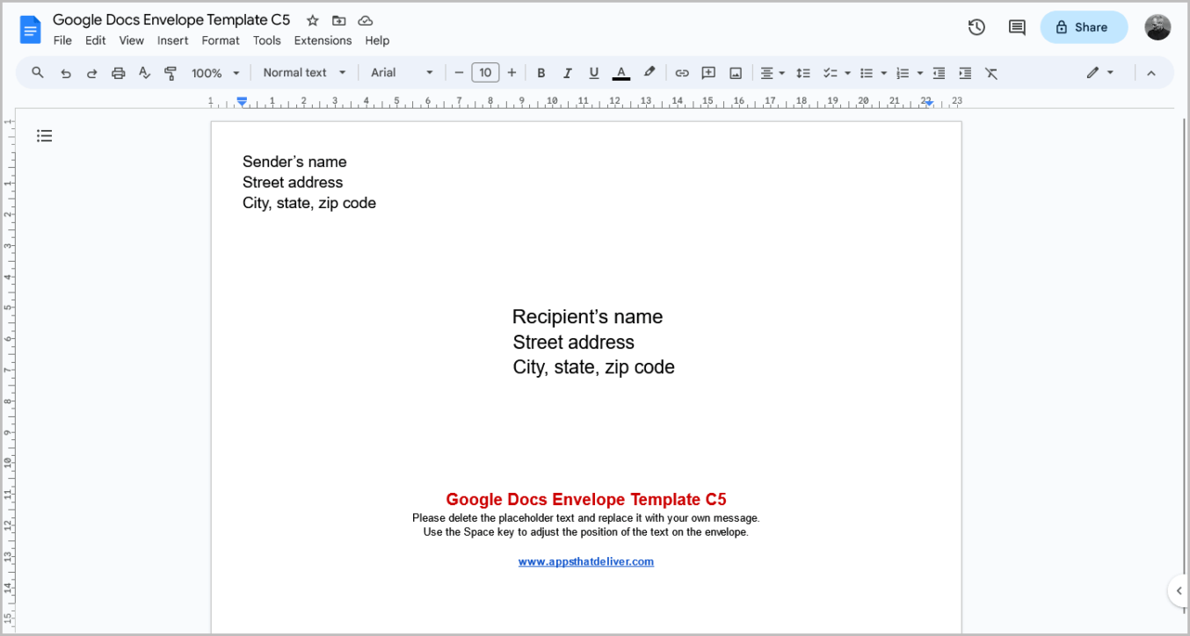This screenshot has height=636, width=1190.
Task: Click the recipient's City, state, zip code line
Action: [x=594, y=367]
